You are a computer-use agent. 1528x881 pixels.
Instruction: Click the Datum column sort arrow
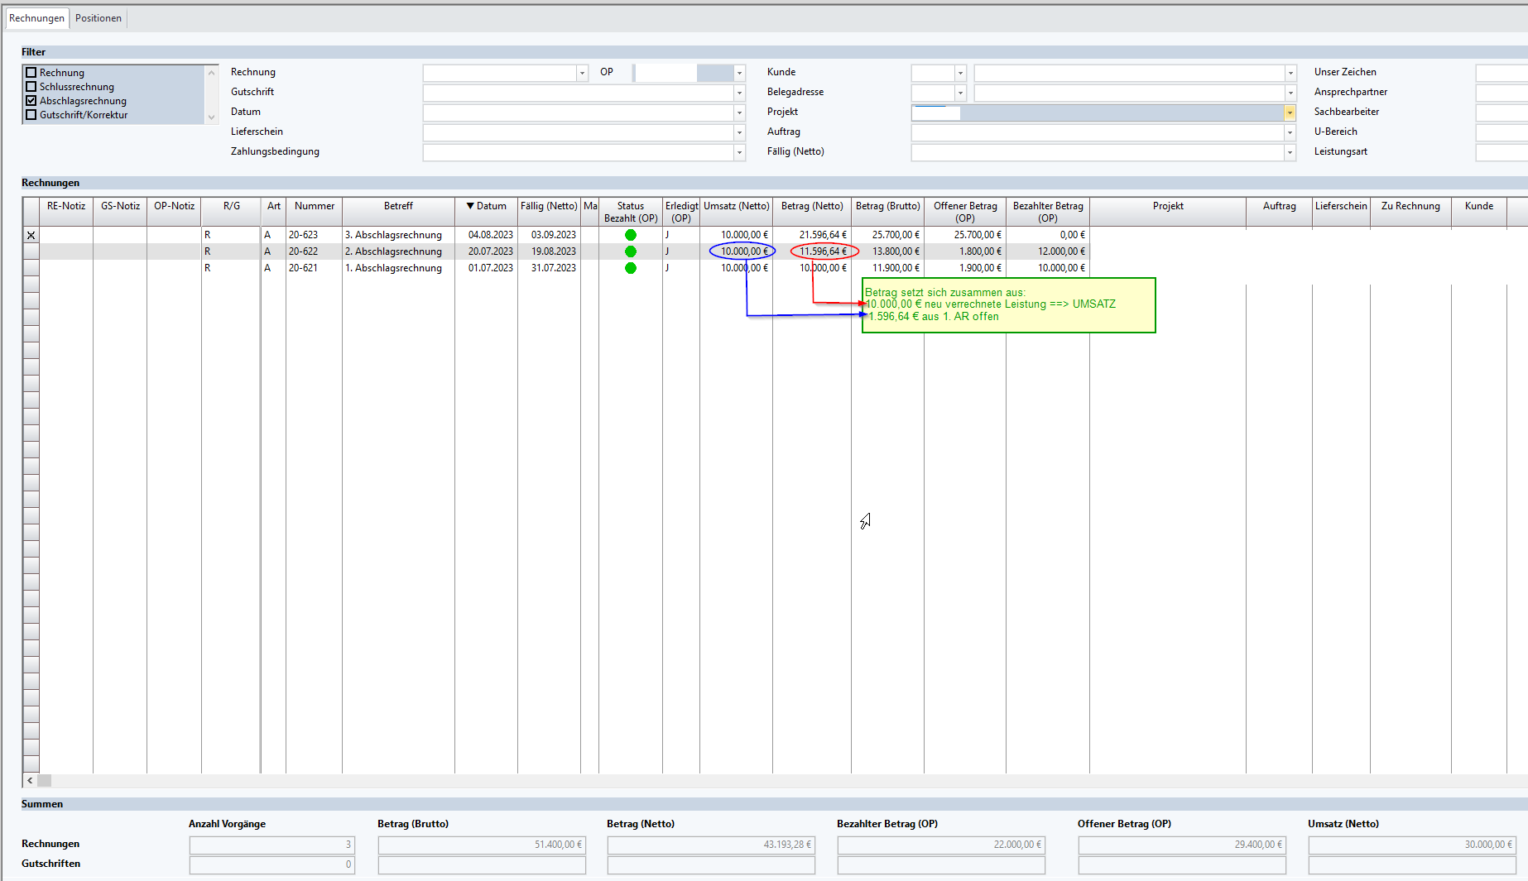coord(470,206)
